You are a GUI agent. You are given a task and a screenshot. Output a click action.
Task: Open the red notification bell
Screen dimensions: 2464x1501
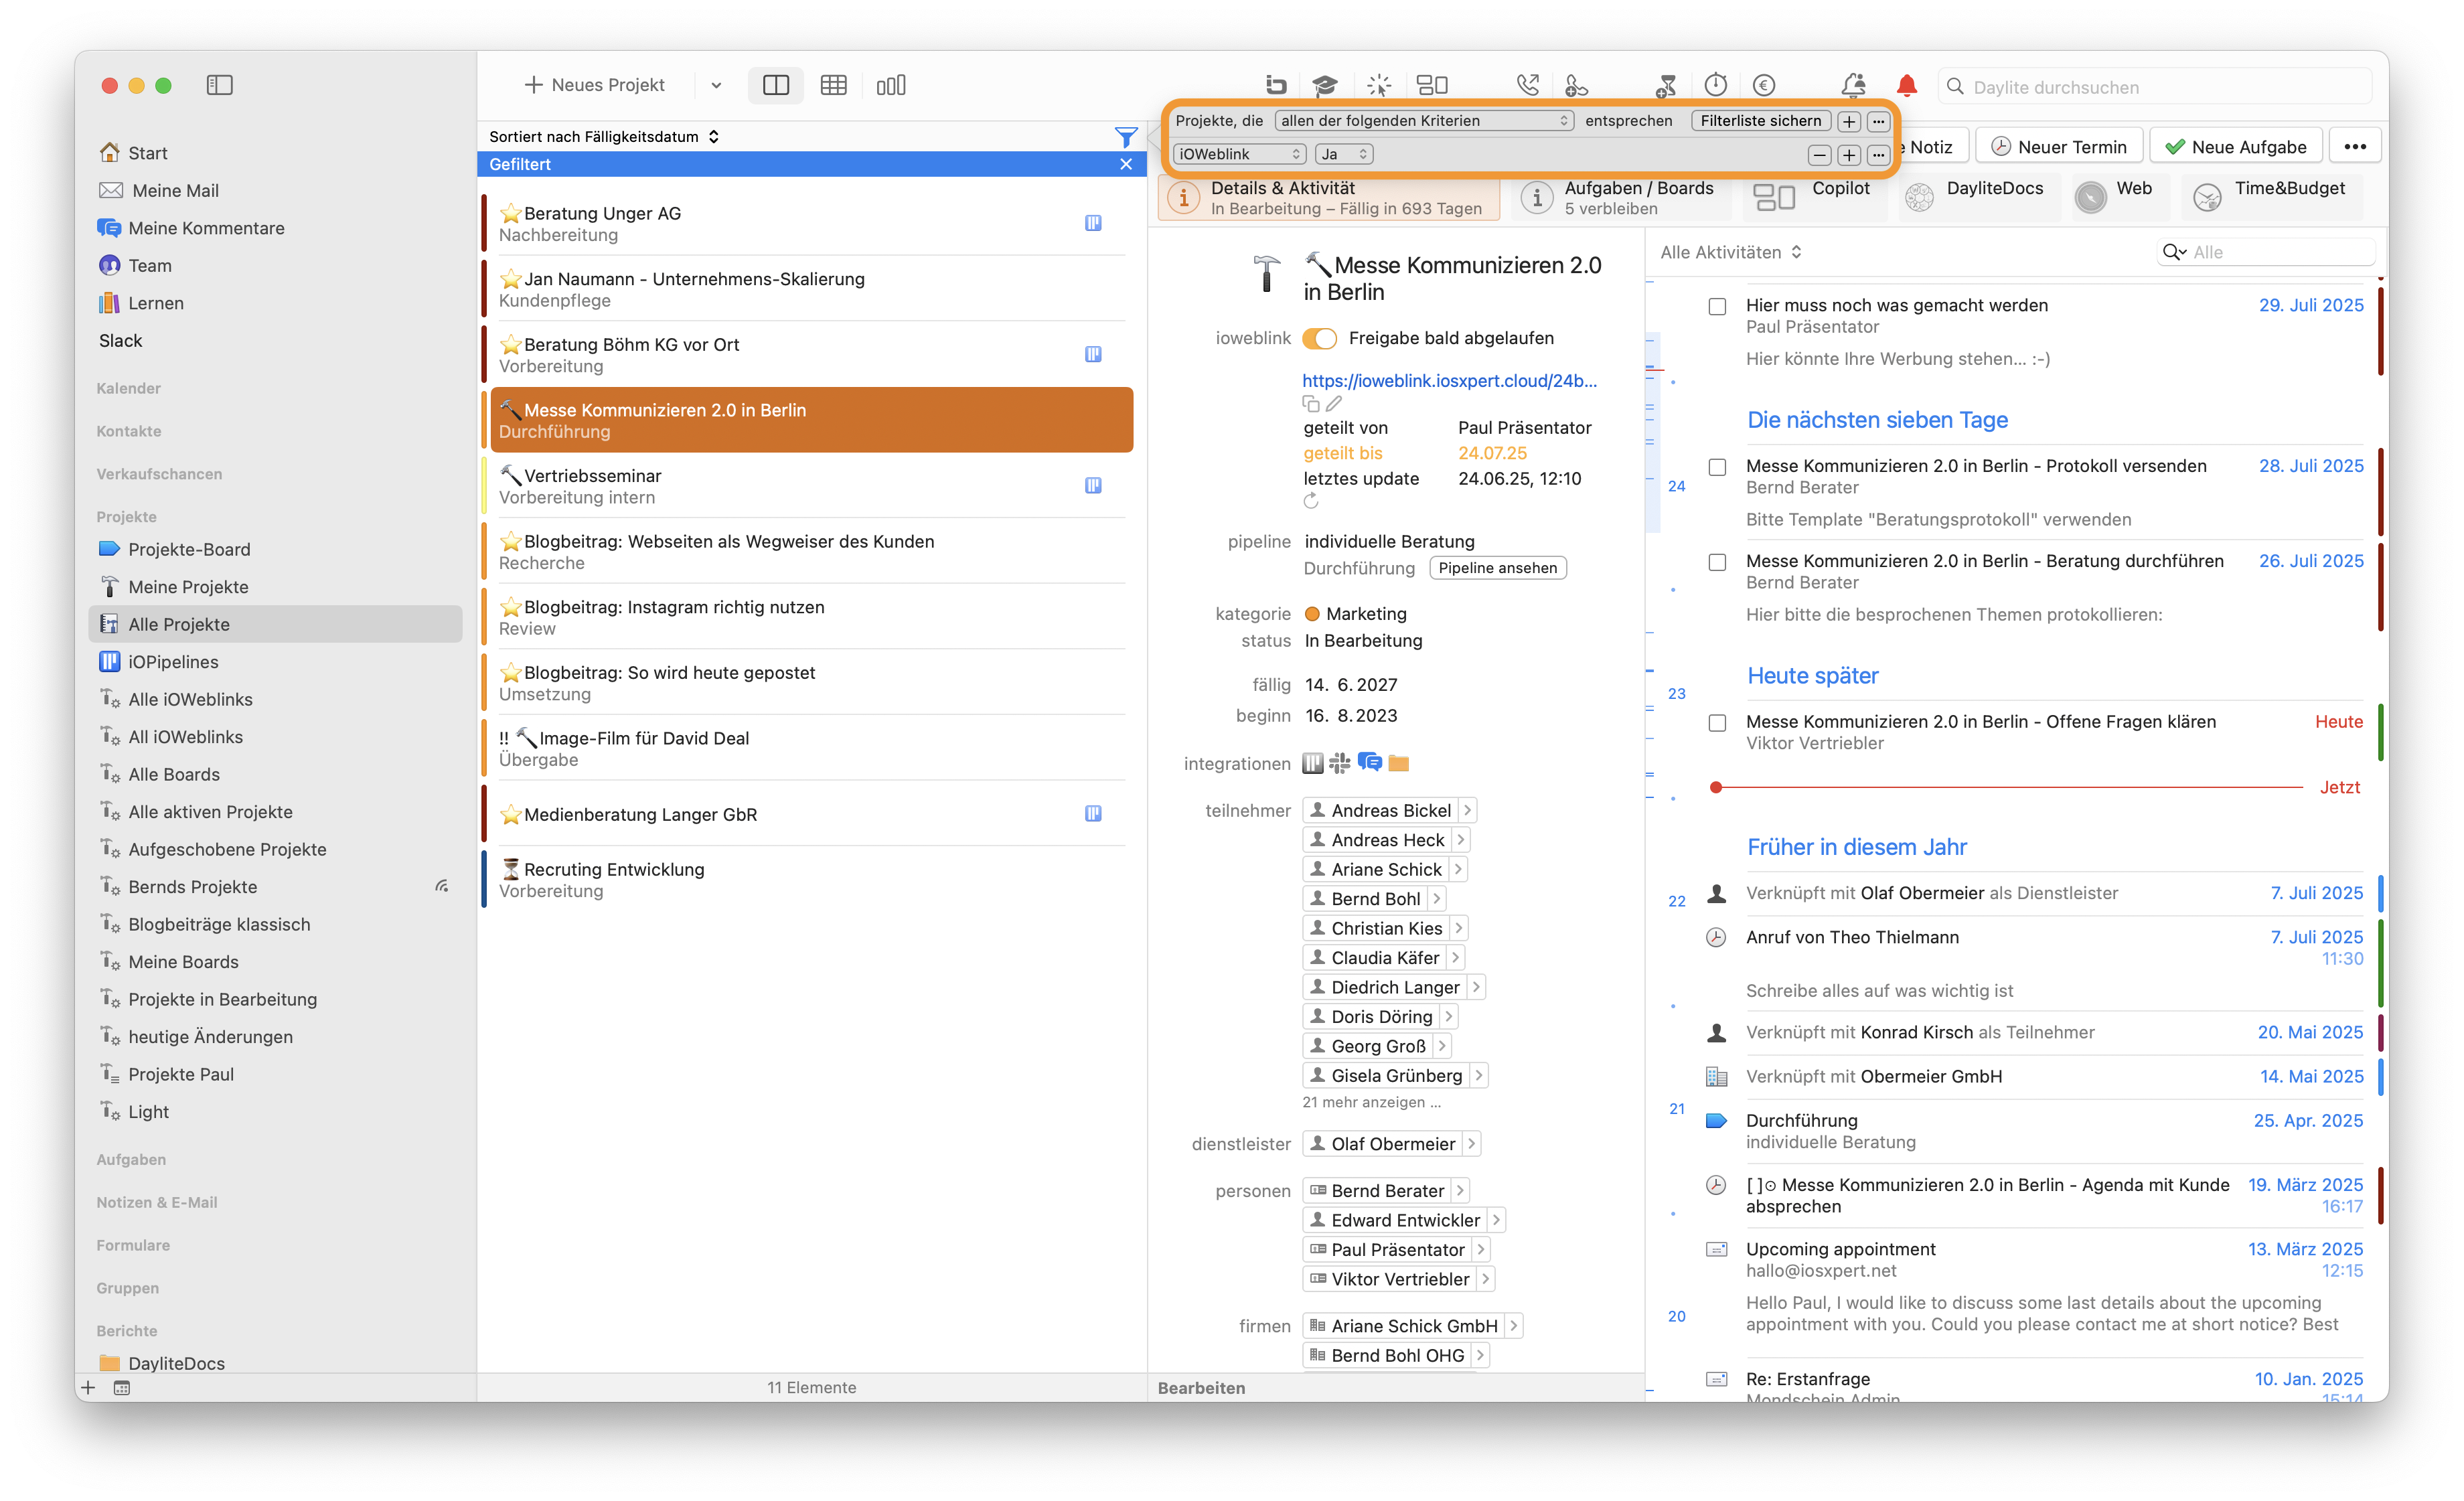1907,85
